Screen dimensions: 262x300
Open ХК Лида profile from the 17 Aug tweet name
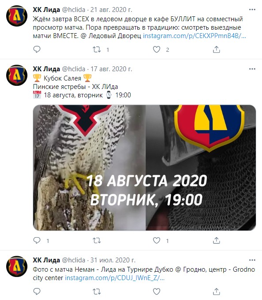46,69
